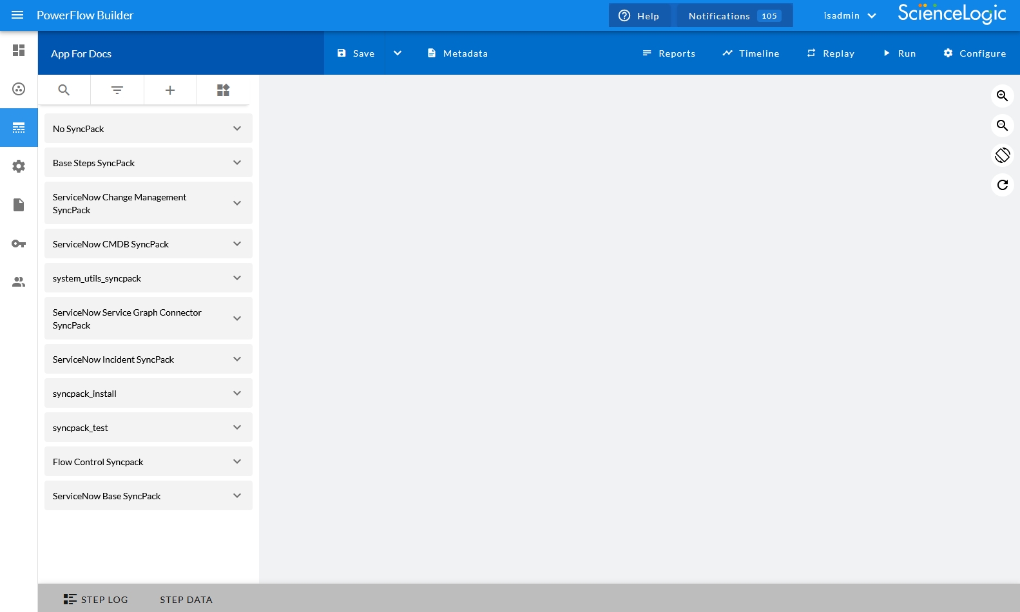Rotate the canvas orientation
The image size is (1020, 612).
1002,155
